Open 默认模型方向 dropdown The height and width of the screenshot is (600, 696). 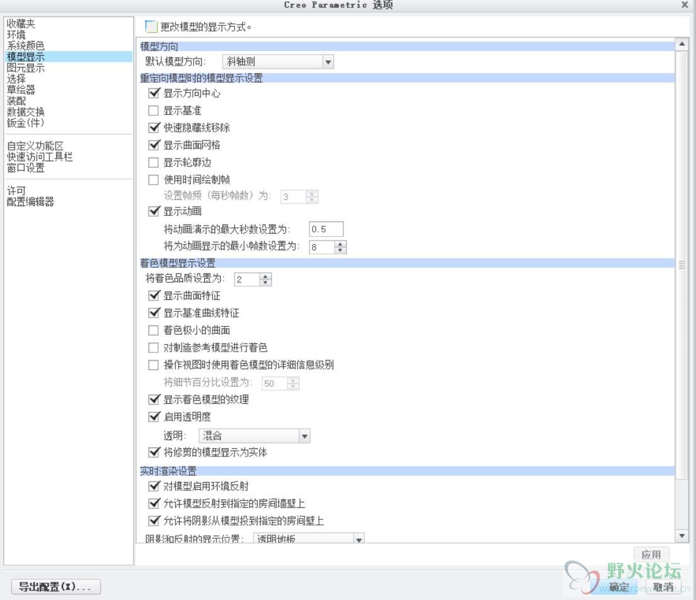[278, 62]
